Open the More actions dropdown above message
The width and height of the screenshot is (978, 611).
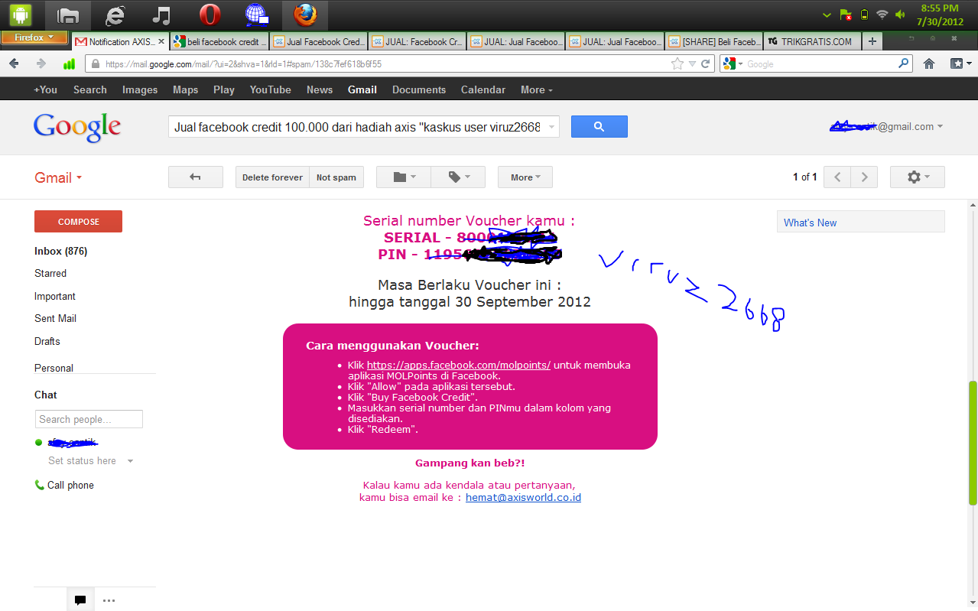click(525, 177)
